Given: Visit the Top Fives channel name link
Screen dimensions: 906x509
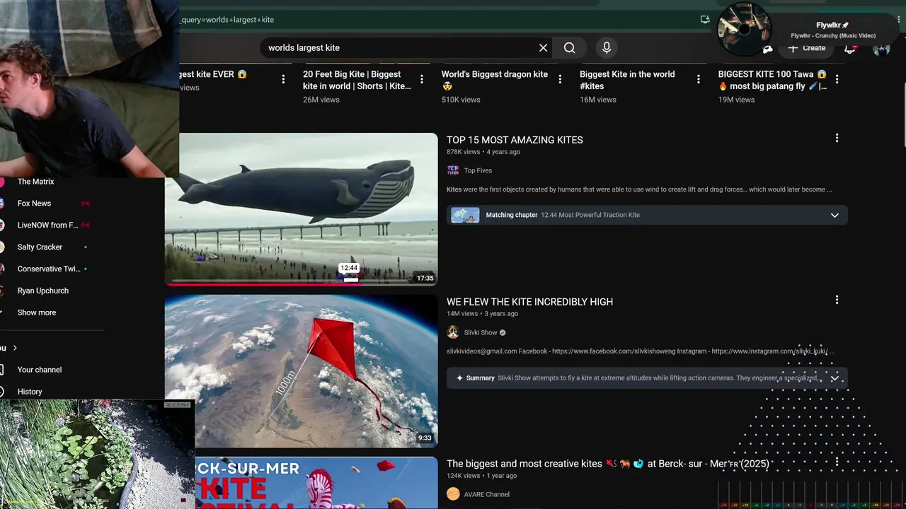Looking at the screenshot, I should tap(478, 170).
